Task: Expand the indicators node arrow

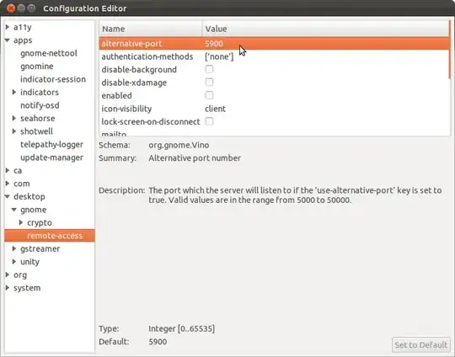Action: click(x=14, y=93)
